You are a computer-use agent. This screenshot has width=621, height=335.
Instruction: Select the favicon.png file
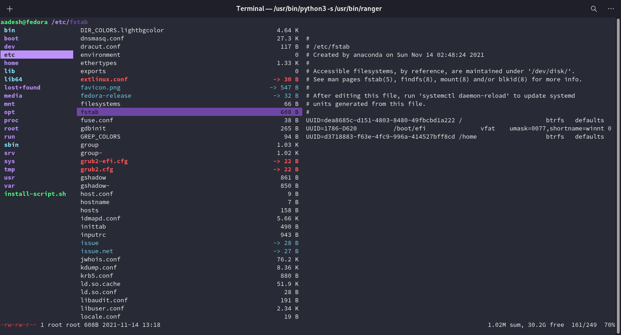[x=100, y=87]
